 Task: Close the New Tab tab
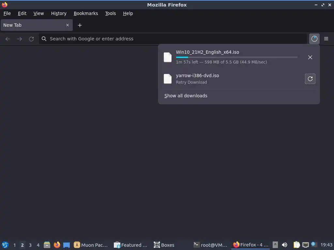tap(67, 25)
